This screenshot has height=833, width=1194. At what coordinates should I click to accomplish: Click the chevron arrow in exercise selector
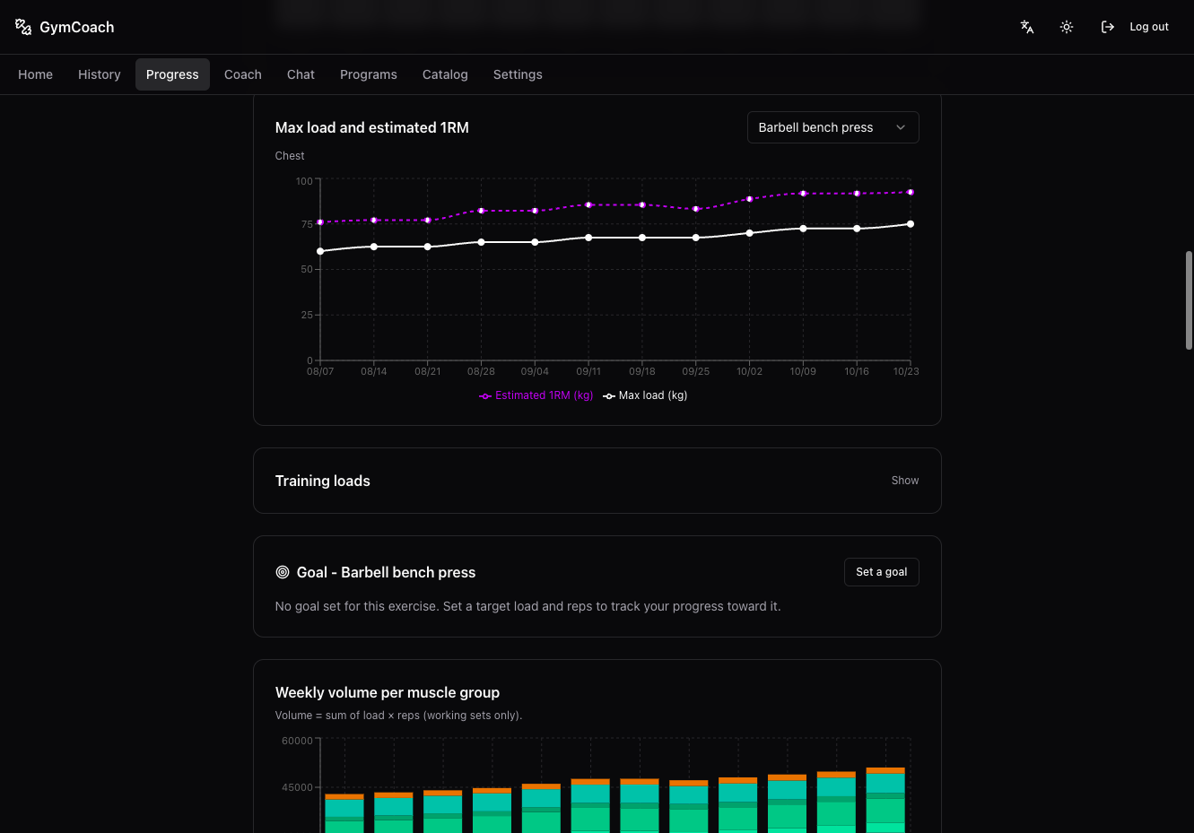click(x=901, y=127)
